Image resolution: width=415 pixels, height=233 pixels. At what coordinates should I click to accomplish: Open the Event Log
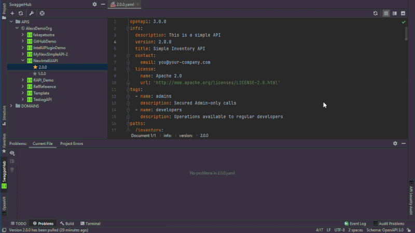click(x=355, y=224)
